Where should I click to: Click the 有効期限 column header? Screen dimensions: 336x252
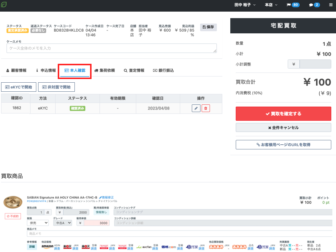tap(118, 98)
